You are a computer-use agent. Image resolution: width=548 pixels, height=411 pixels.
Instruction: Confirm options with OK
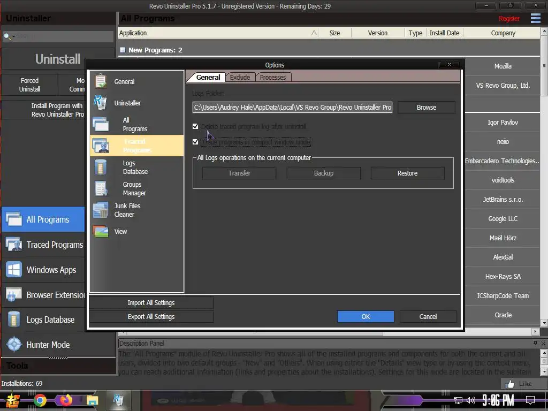click(x=366, y=316)
